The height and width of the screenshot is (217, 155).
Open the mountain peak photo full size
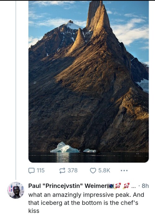point(89,81)
